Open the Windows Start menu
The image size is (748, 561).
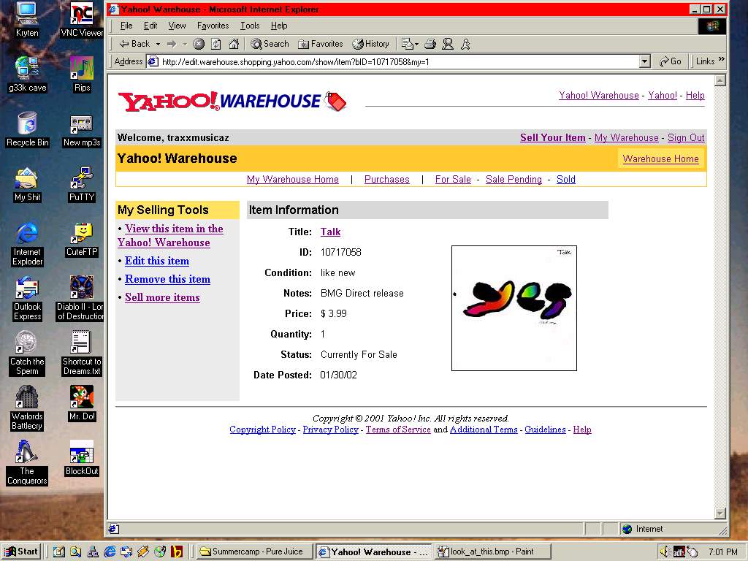tap(22, 552)
